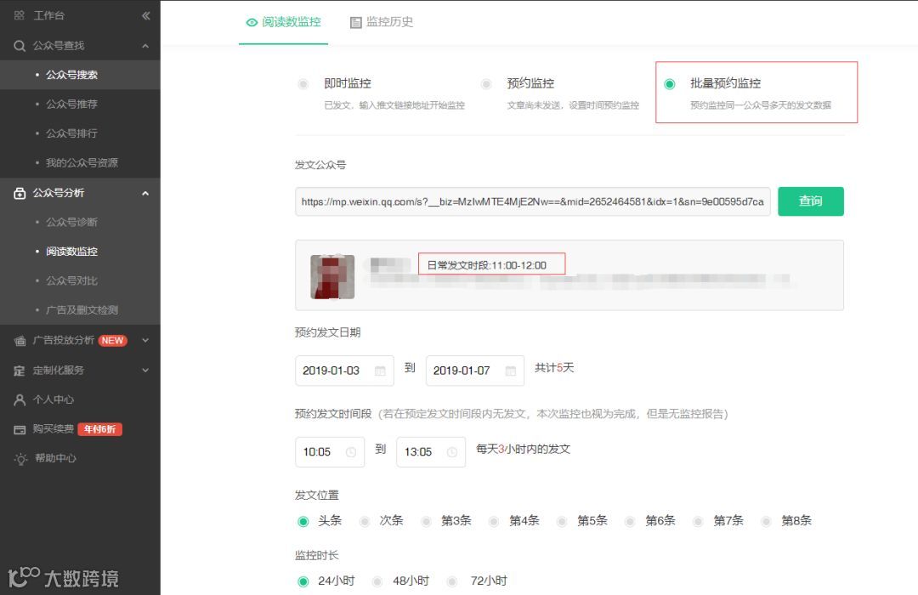The width and height of the screenshot is (918, 595).
Task: Expand the 广告投放分析 section chevron
Action: coord(145,340)
